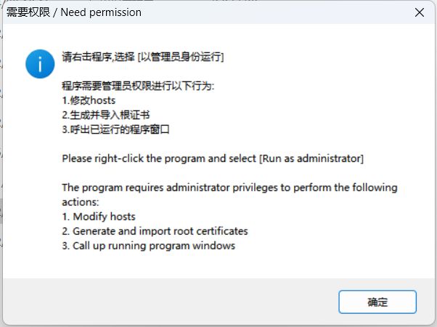Close the Need permission dialog
Screen dimensions: 437x327
pyautogui.click(x=419, y=12)
